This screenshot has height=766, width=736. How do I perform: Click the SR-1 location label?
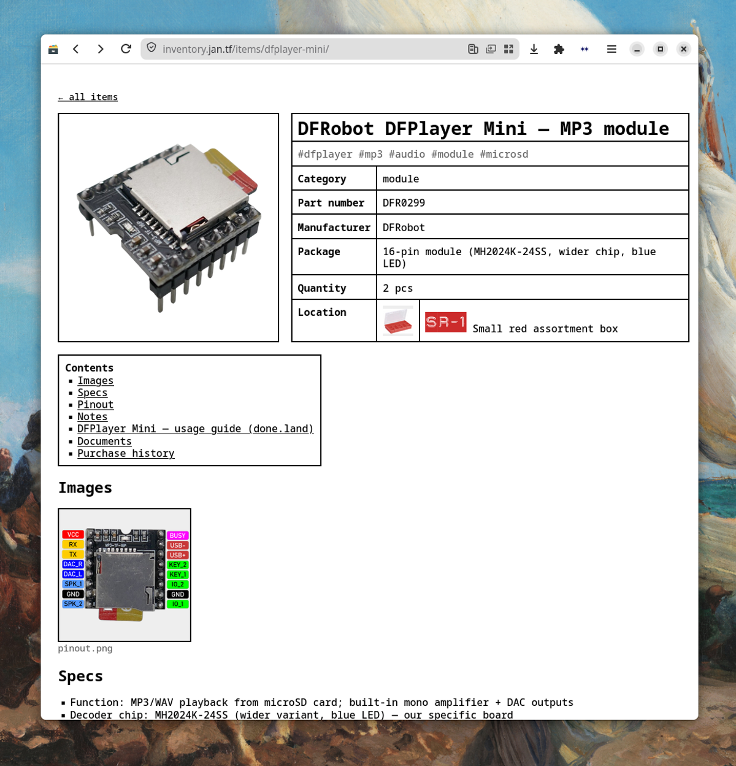click(446, 322)
